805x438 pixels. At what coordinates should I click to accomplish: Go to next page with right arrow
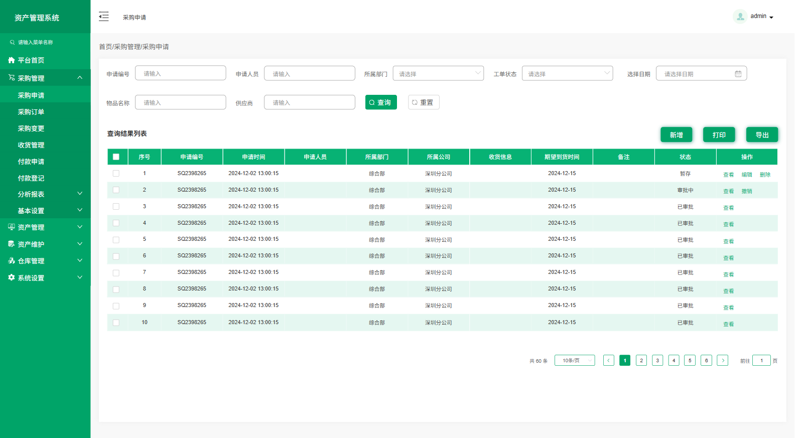(722, 360)
